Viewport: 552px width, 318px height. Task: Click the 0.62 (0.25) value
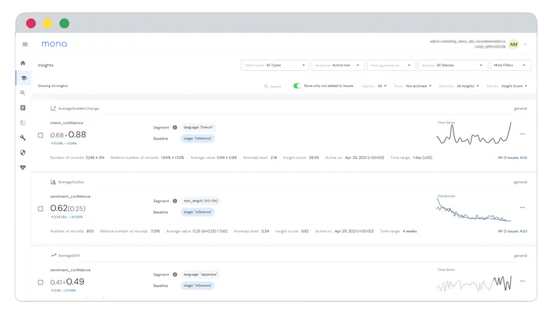pyautogui.click(x=68, y=208)
